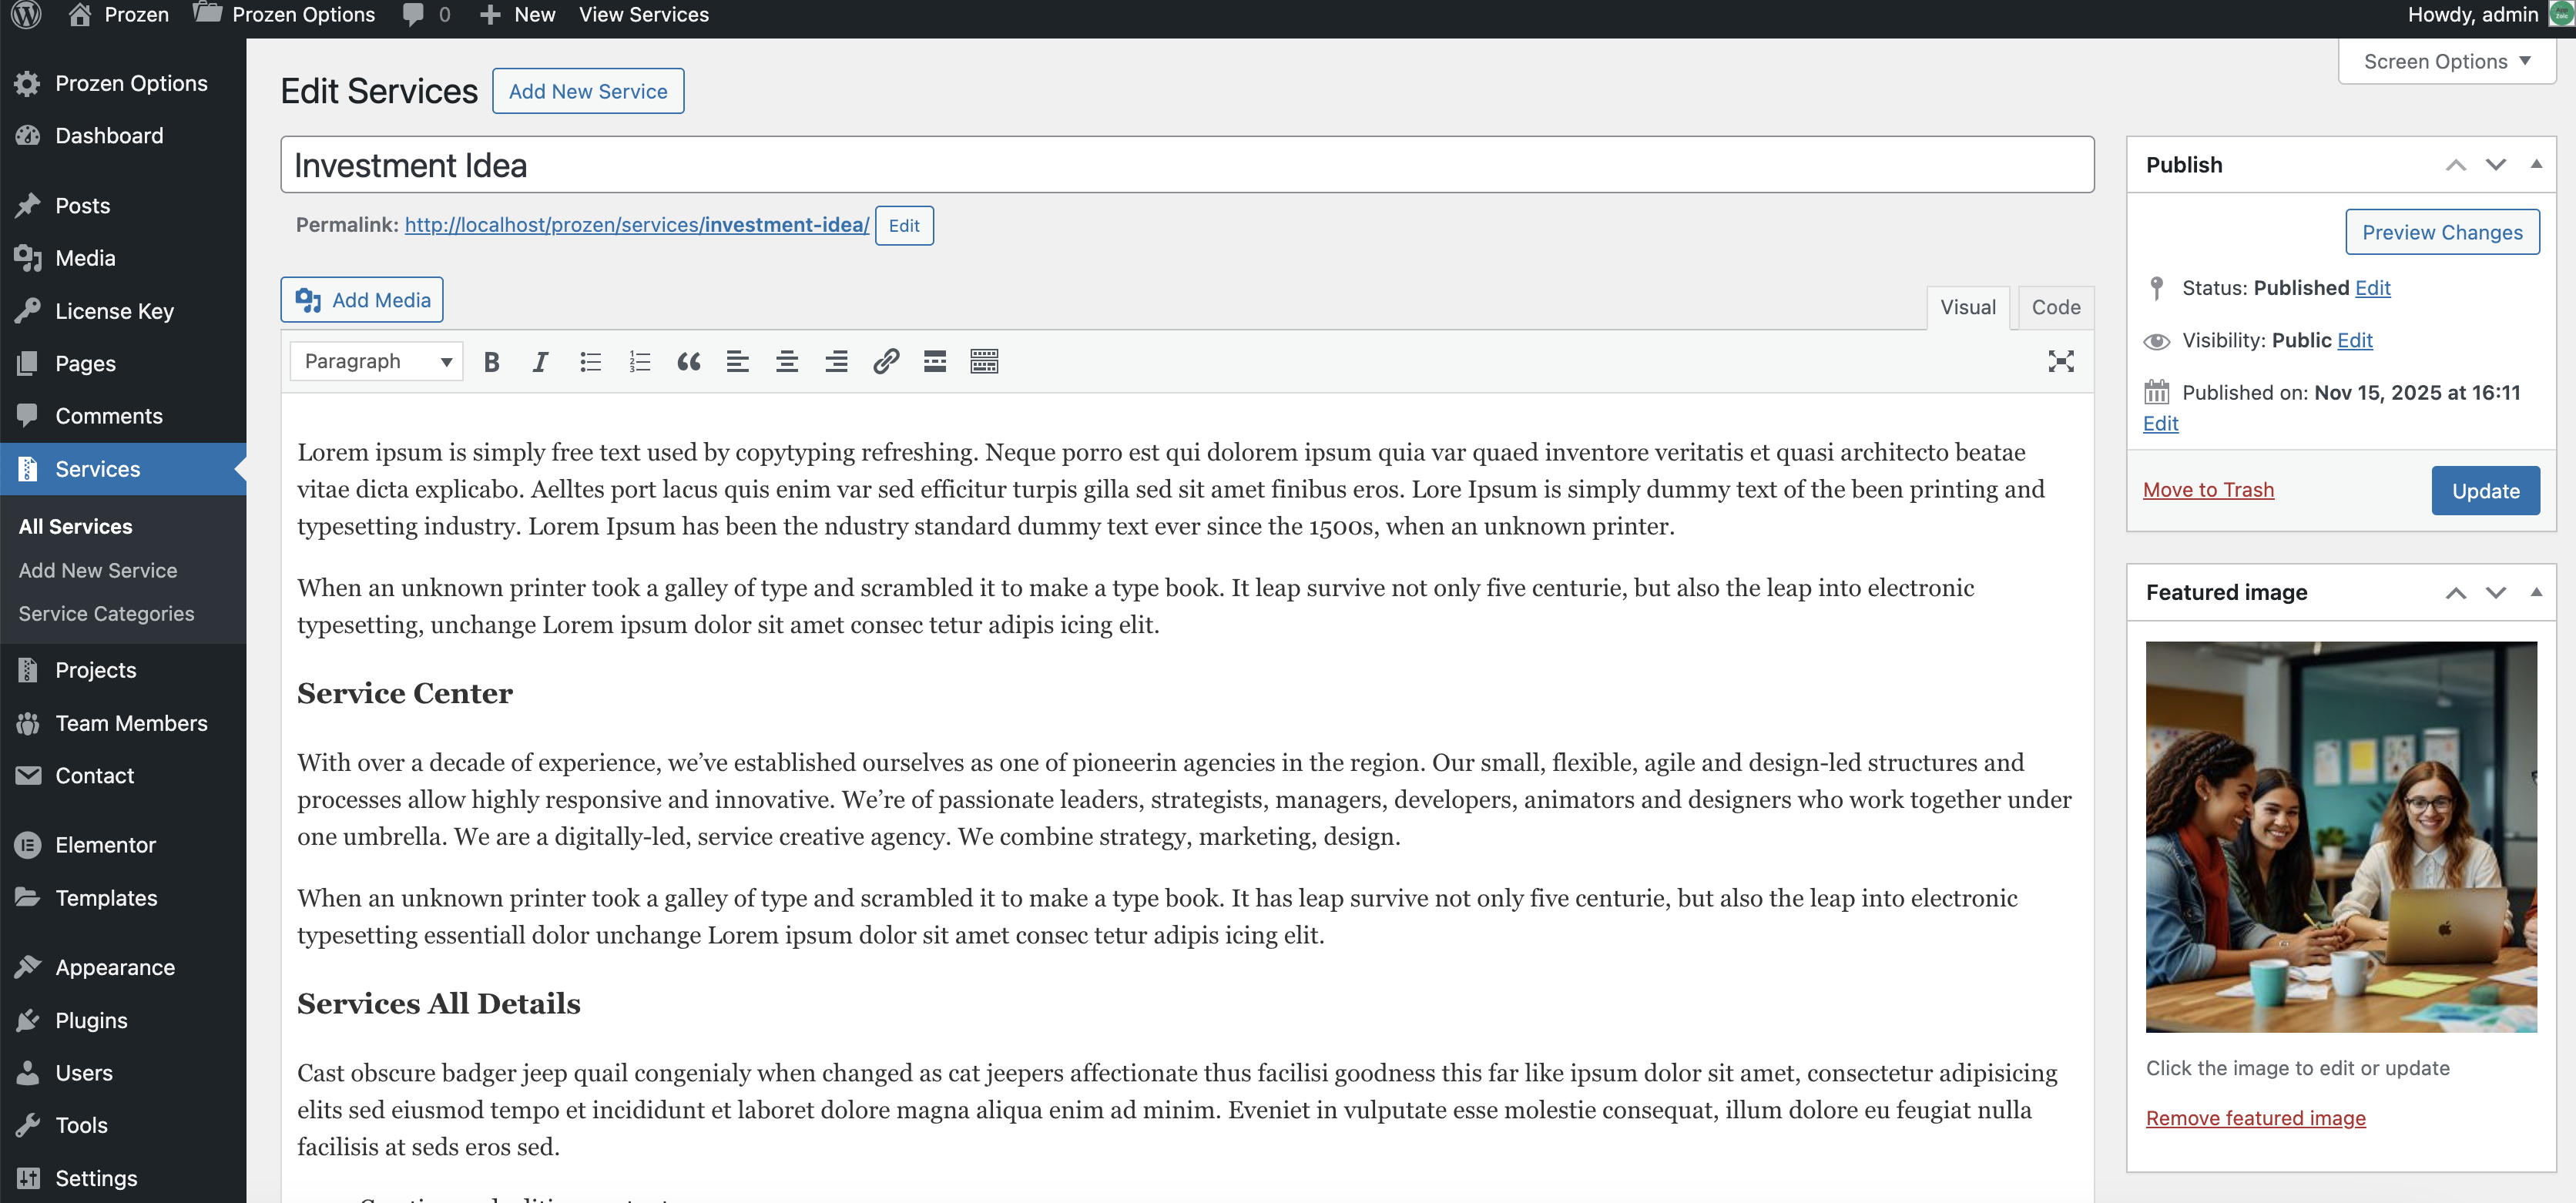
Task: Apply italic formatting to text
Action: [x=540, y=361]
